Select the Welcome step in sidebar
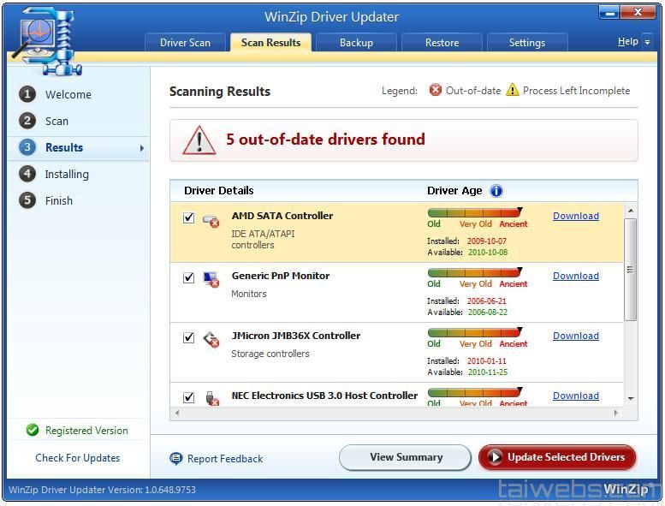The height and width of the screenshot is (506, 665). point(68,95)
